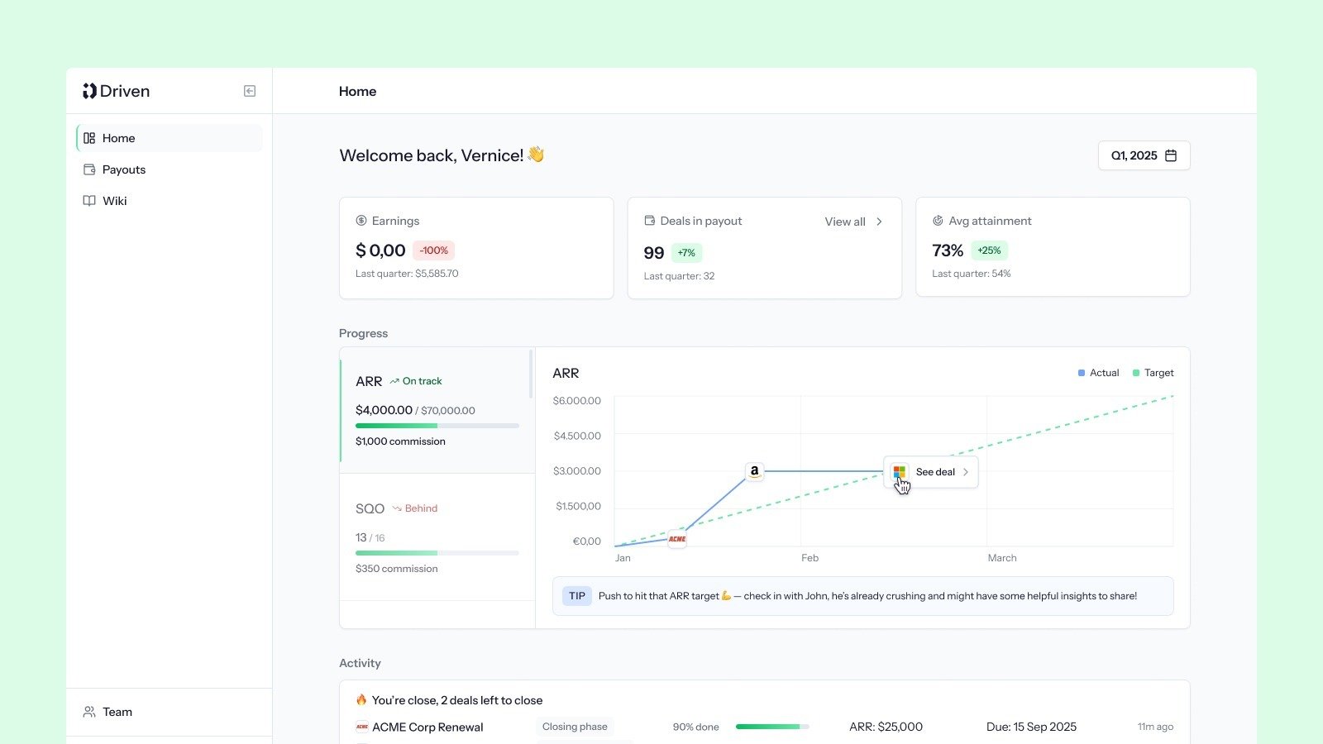Image resolution: width=1323 pixels, height=744 pixels.
Task: Open the Team section in sidebar
Action: 117,712
